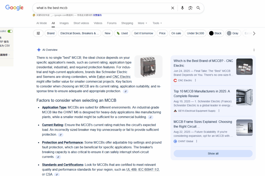Open Top 10 MCCB Manufacturers article
The height and width of the screenshot is (176, 265).
[202, 94]
